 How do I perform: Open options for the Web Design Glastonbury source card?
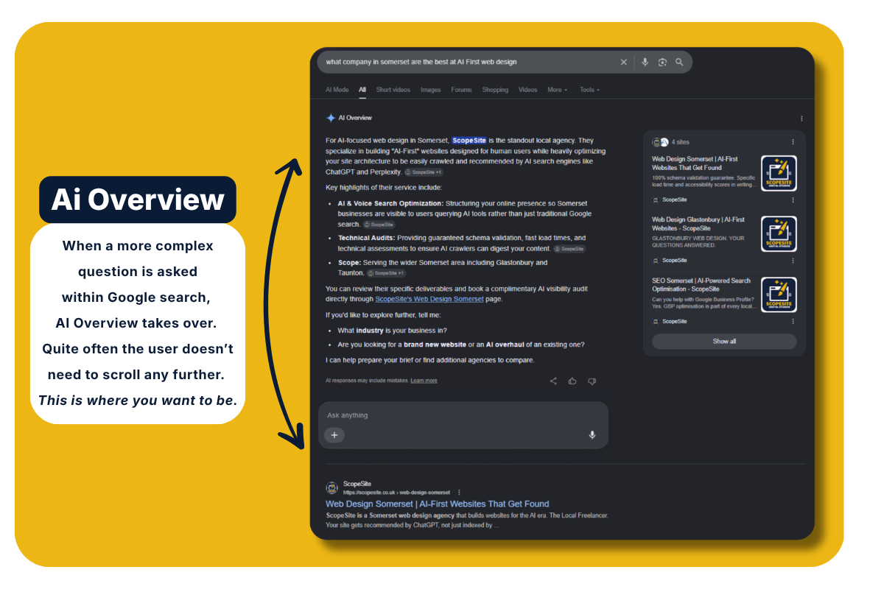coord(793,261)
